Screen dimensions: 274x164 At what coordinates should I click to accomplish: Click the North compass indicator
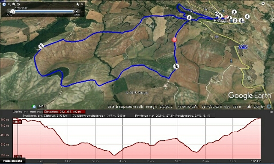tap(263, 3)
